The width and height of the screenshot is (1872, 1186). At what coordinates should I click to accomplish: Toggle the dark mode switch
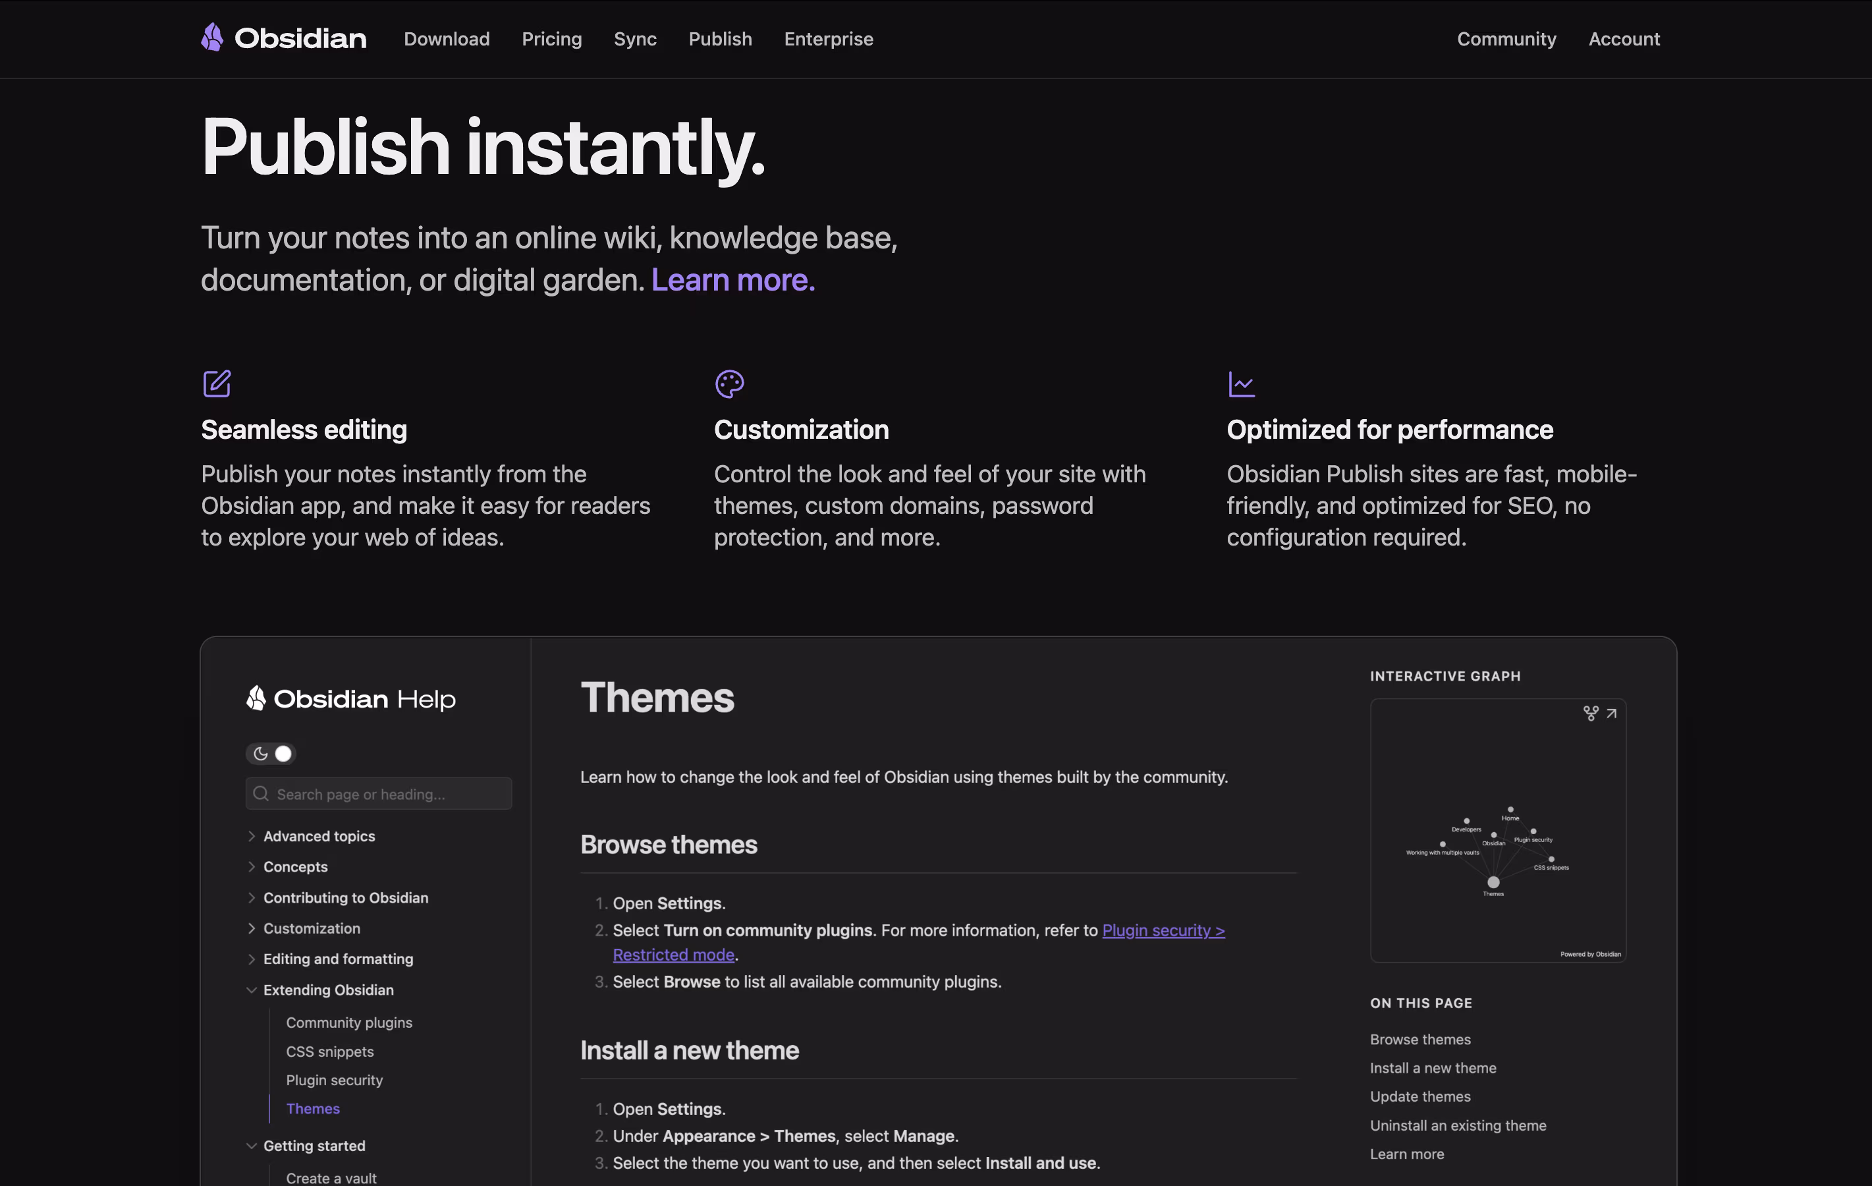coord(271,754)
